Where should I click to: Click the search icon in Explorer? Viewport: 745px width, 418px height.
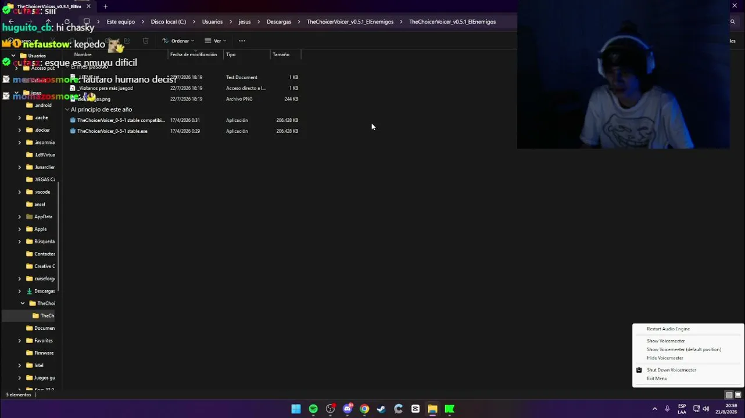point(733,21)
